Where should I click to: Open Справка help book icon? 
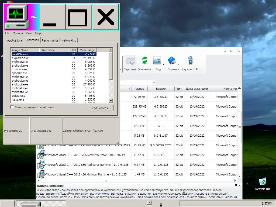tap(172, 61)
